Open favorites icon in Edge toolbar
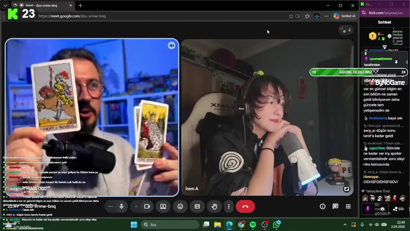This screenshot has height=231, width=410. (x=307, y=16)
